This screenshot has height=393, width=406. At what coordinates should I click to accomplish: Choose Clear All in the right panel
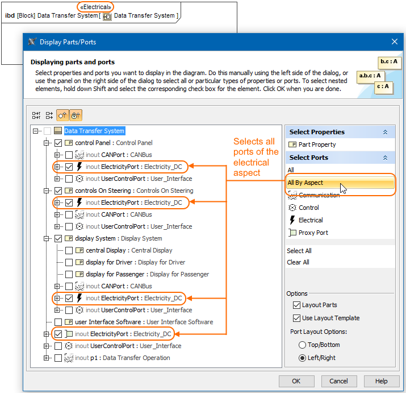(298, 262)
